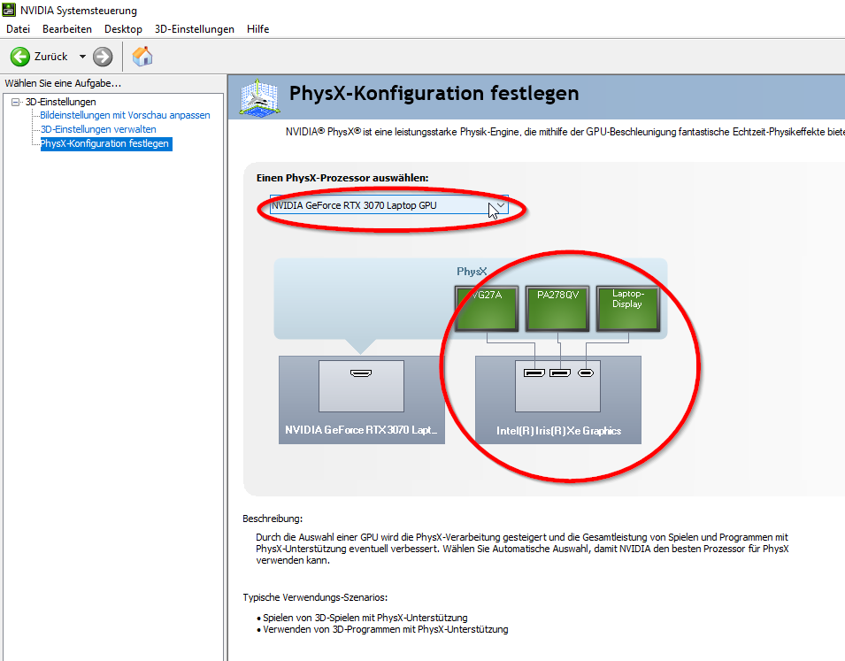Collapse the 3D-Einstellungen tree node
Image resolution: width=845 pixels, height=661 pixels.
16,102
